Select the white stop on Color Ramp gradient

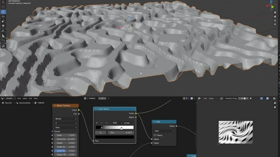pos(121,128)
